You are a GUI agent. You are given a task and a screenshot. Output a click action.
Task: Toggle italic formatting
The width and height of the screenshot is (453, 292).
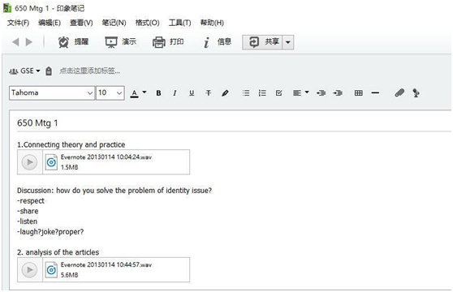tap(175, 93)
